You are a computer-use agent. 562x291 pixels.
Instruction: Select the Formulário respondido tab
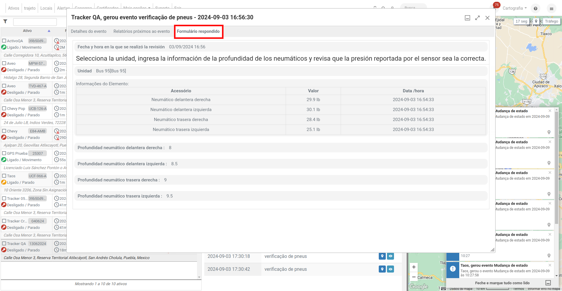pos(198,31)
